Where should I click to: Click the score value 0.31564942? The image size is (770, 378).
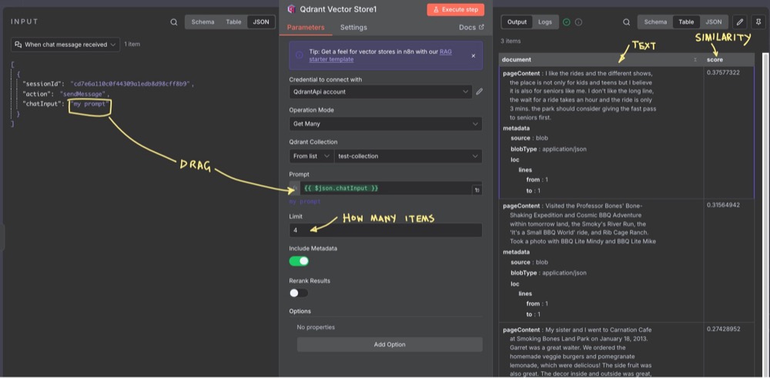(723, 205)
